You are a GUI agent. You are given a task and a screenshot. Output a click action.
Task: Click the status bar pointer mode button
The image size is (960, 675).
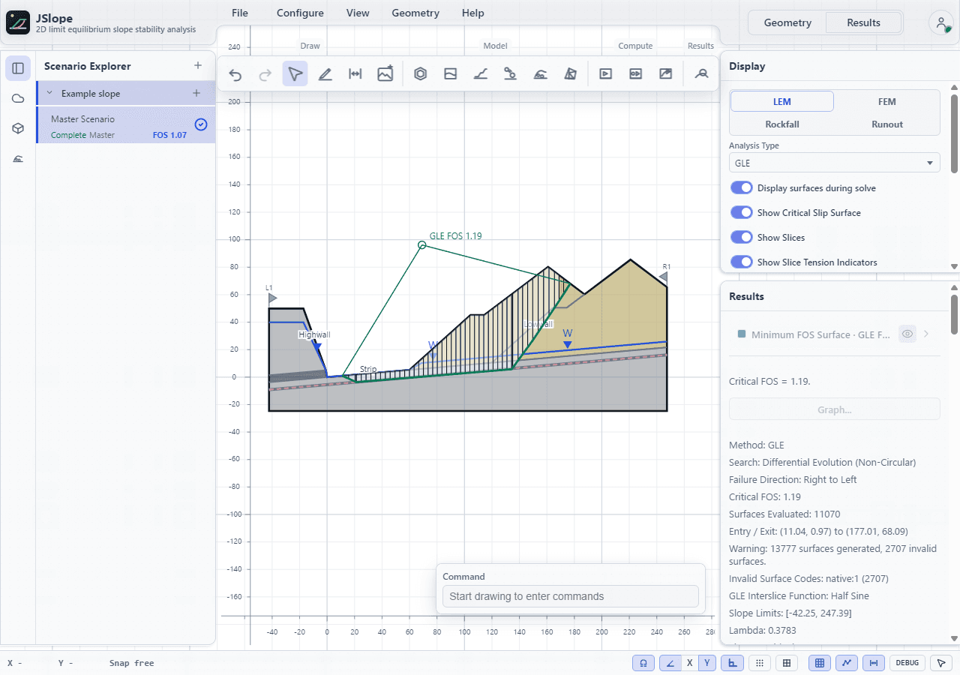[940, 663]
